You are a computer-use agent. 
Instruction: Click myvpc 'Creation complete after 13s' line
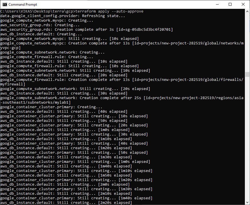point(122,43)
